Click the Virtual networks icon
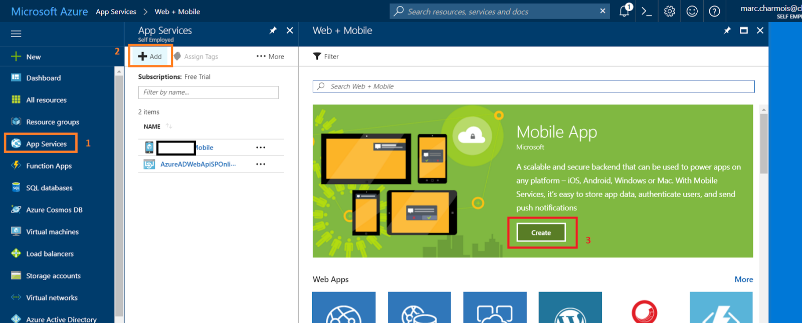 click(16, 297)
